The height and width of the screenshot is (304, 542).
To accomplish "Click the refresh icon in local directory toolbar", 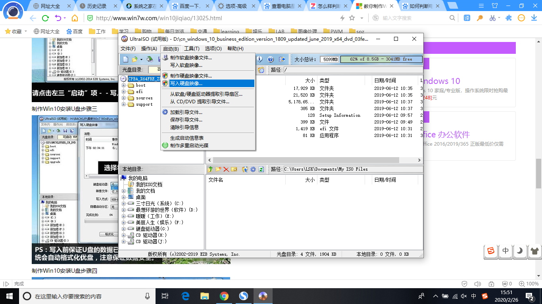I will coord(261,169).
